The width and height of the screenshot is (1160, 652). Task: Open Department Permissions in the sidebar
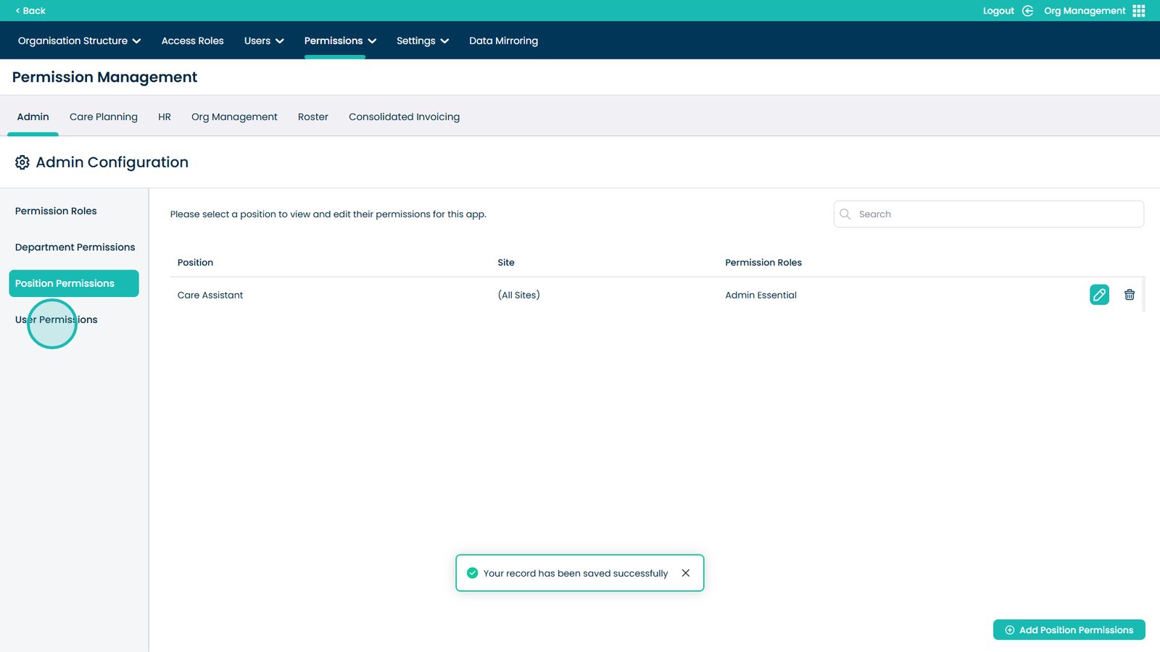[75, 247]
